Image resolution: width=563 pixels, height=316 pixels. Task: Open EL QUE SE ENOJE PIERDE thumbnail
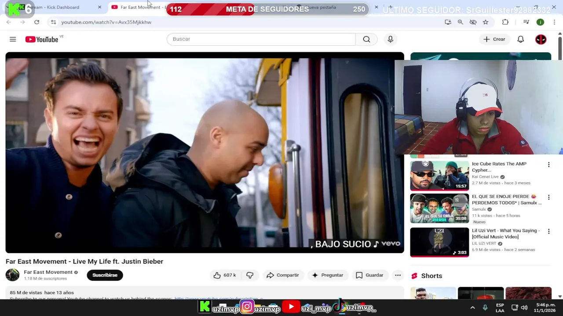[439, 208]
